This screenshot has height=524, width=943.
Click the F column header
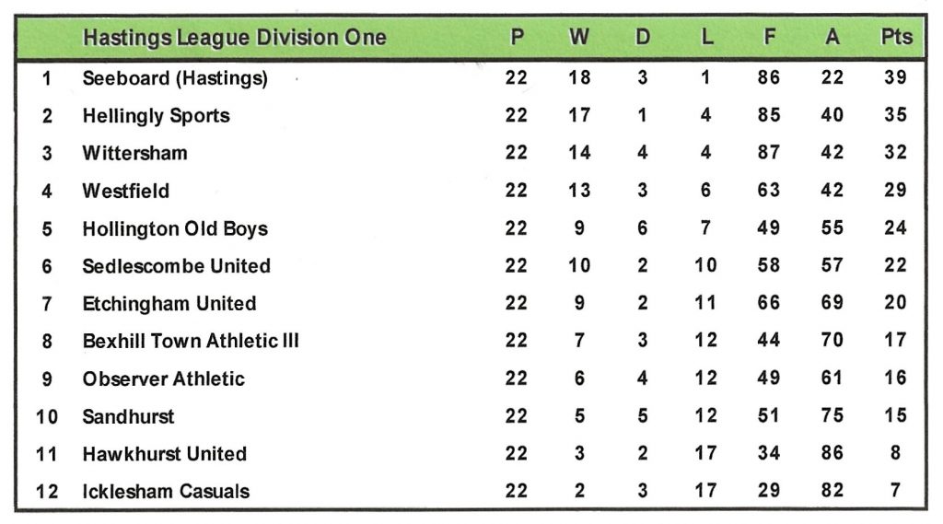click(x=769, y=38)
